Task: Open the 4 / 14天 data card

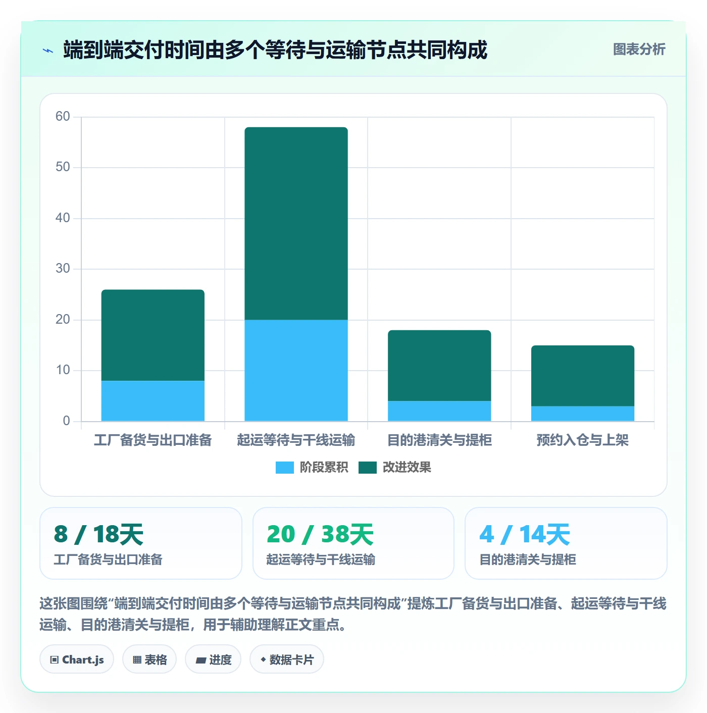Action: (566, 543)
